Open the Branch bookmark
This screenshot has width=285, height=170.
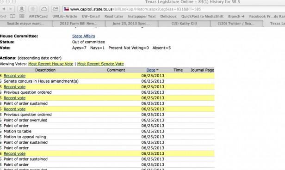[236, 16]
